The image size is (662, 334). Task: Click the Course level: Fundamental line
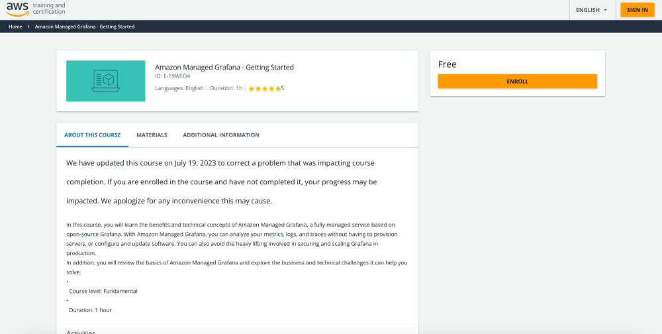coord(103,291)
